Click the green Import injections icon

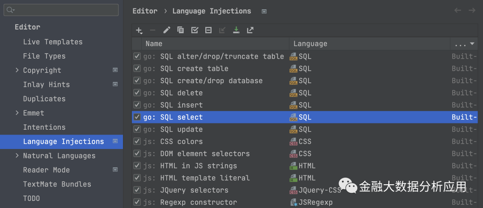pos(236,30)
